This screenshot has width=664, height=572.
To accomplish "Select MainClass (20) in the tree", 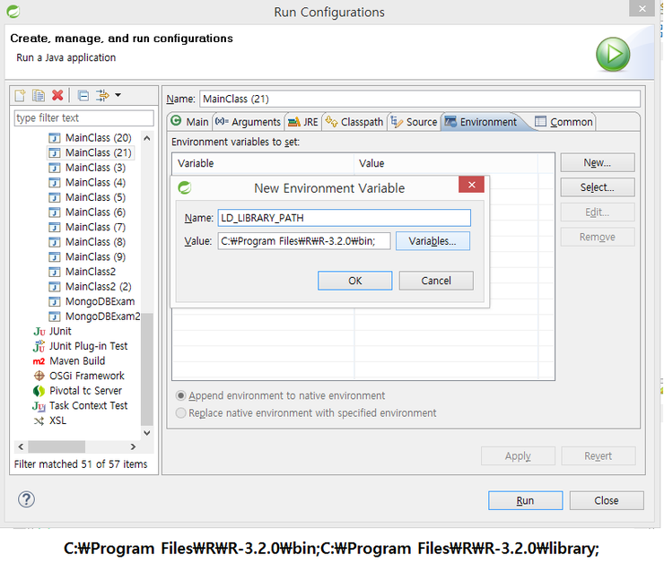I will (99, 138).
